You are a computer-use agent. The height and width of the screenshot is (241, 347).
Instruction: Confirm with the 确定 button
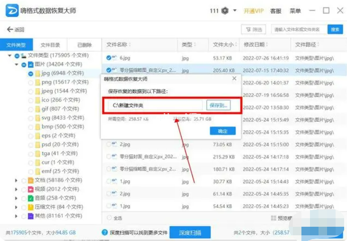[223, 131]
